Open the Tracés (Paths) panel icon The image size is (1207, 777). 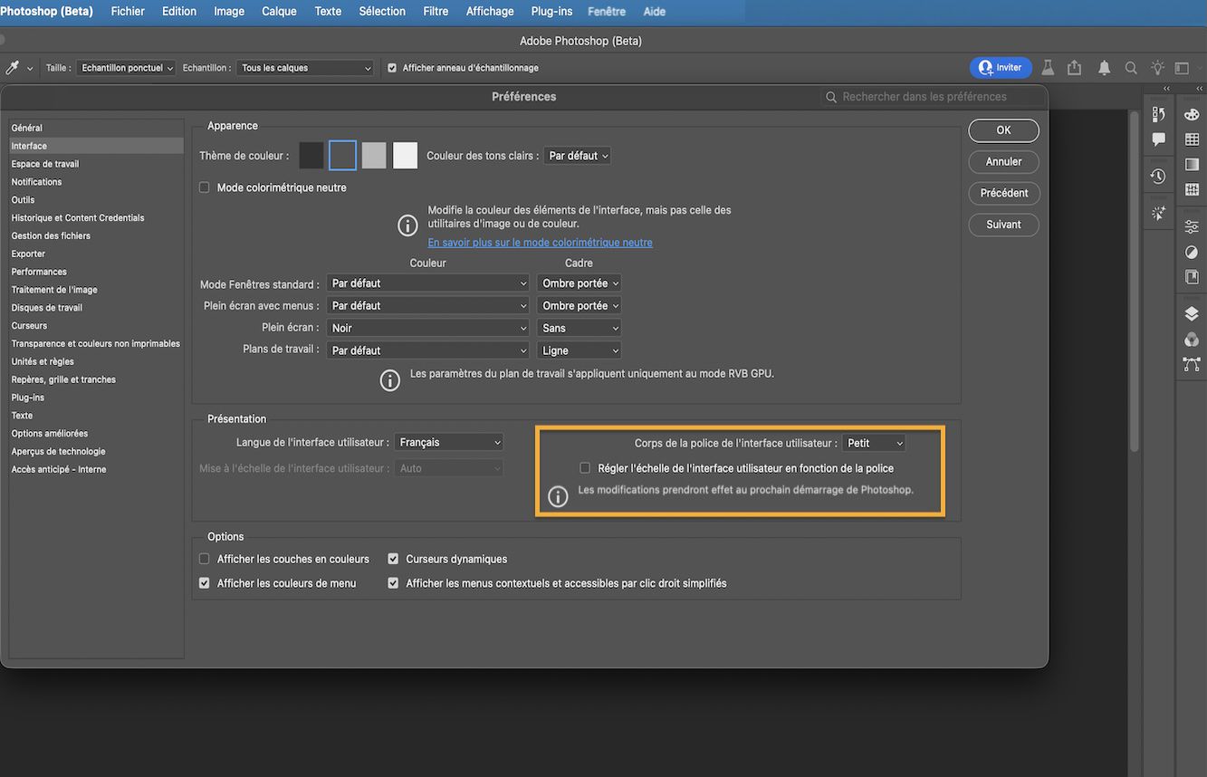[1192, 365]
